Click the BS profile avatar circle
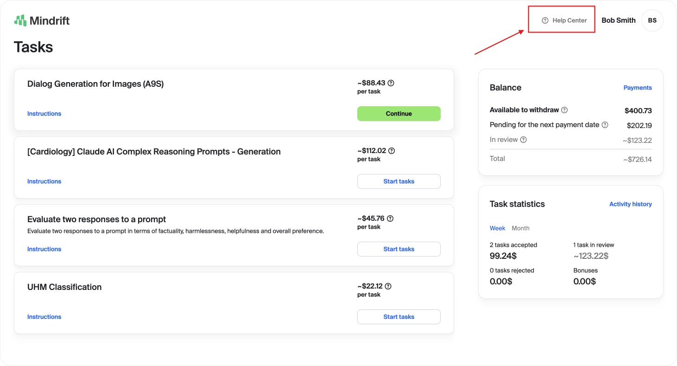This screenshot has width=677, height=366. (x=652, y=20)
